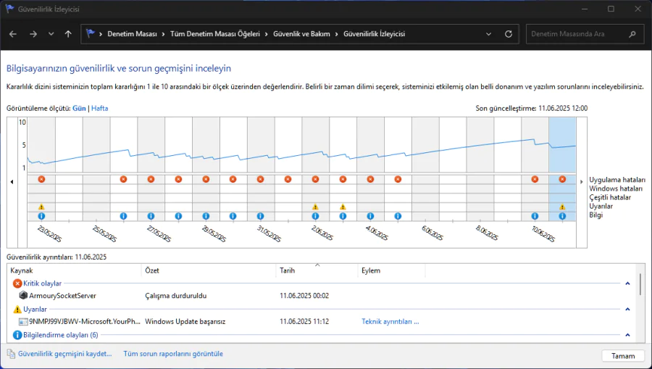Select the warning triangle on 3.06.2025

tap(343, 207)
